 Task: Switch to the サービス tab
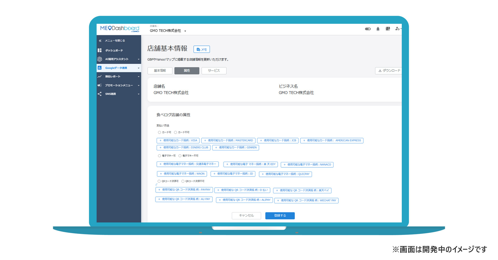coord(214,71)
